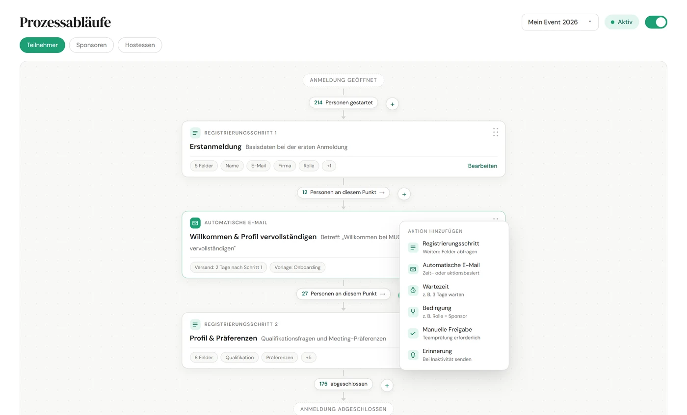This screenshot has width=687, height=415.
Task: Choose Wartezeit from action menu
Action: click(x=454, y=291)
